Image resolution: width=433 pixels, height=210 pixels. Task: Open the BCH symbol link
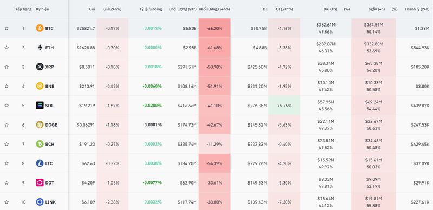[x=50, y=144]
